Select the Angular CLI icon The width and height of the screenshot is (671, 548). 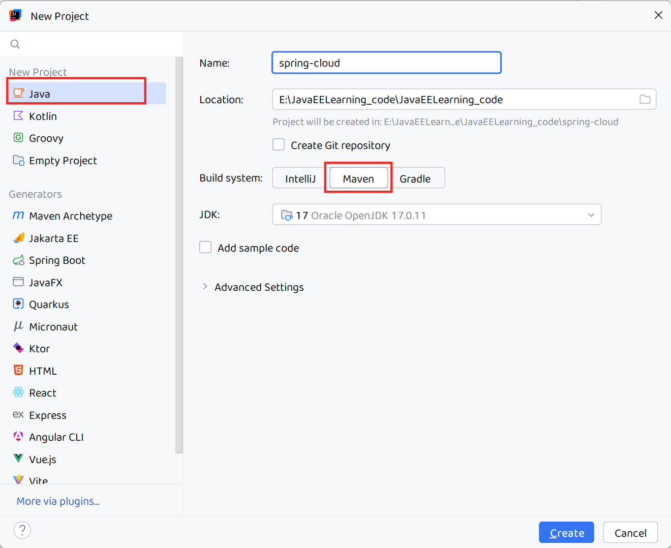(x=18, y=437)
